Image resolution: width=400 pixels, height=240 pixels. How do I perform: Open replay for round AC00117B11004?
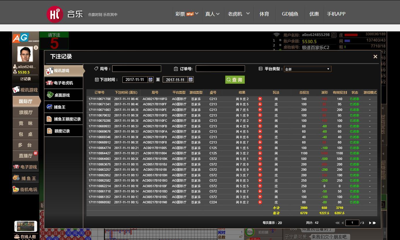tap(260, 153)
